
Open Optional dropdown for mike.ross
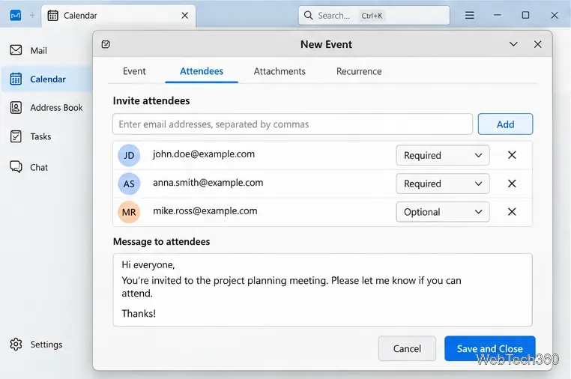coord(442,212)
